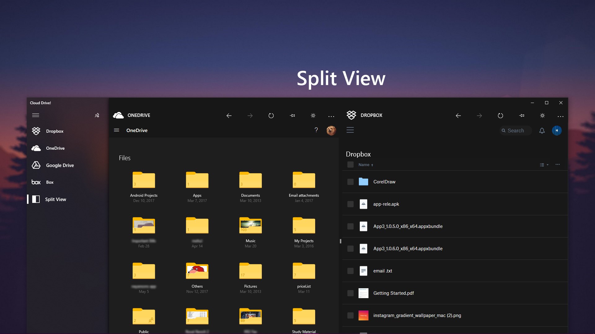Viewport: 595px width, 334px height.
Task: Click the refresh icon in OneDrive pane
Action: (x=271, y=116)
